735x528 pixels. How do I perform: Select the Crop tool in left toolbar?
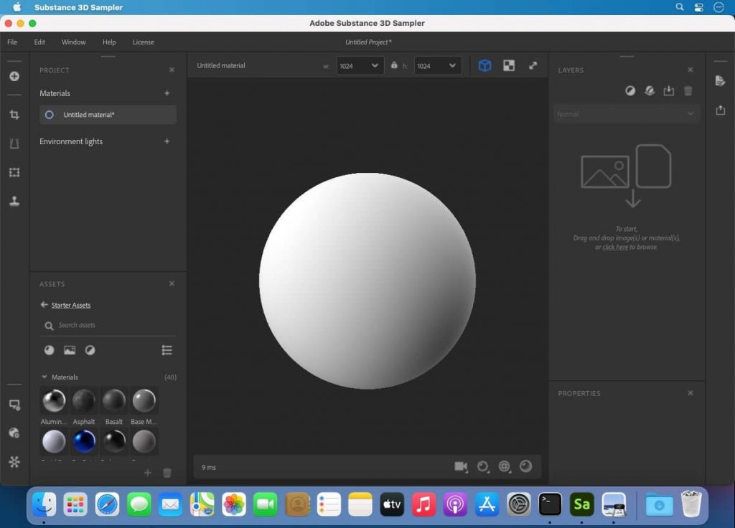[x=14, y=114]
